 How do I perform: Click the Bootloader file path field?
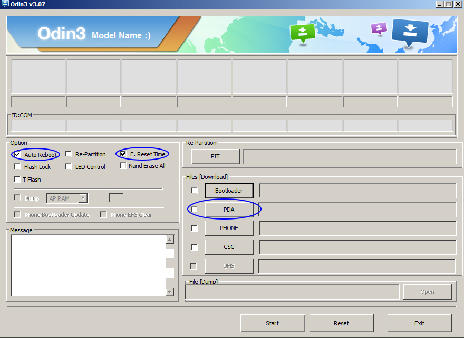coord(357,191)
